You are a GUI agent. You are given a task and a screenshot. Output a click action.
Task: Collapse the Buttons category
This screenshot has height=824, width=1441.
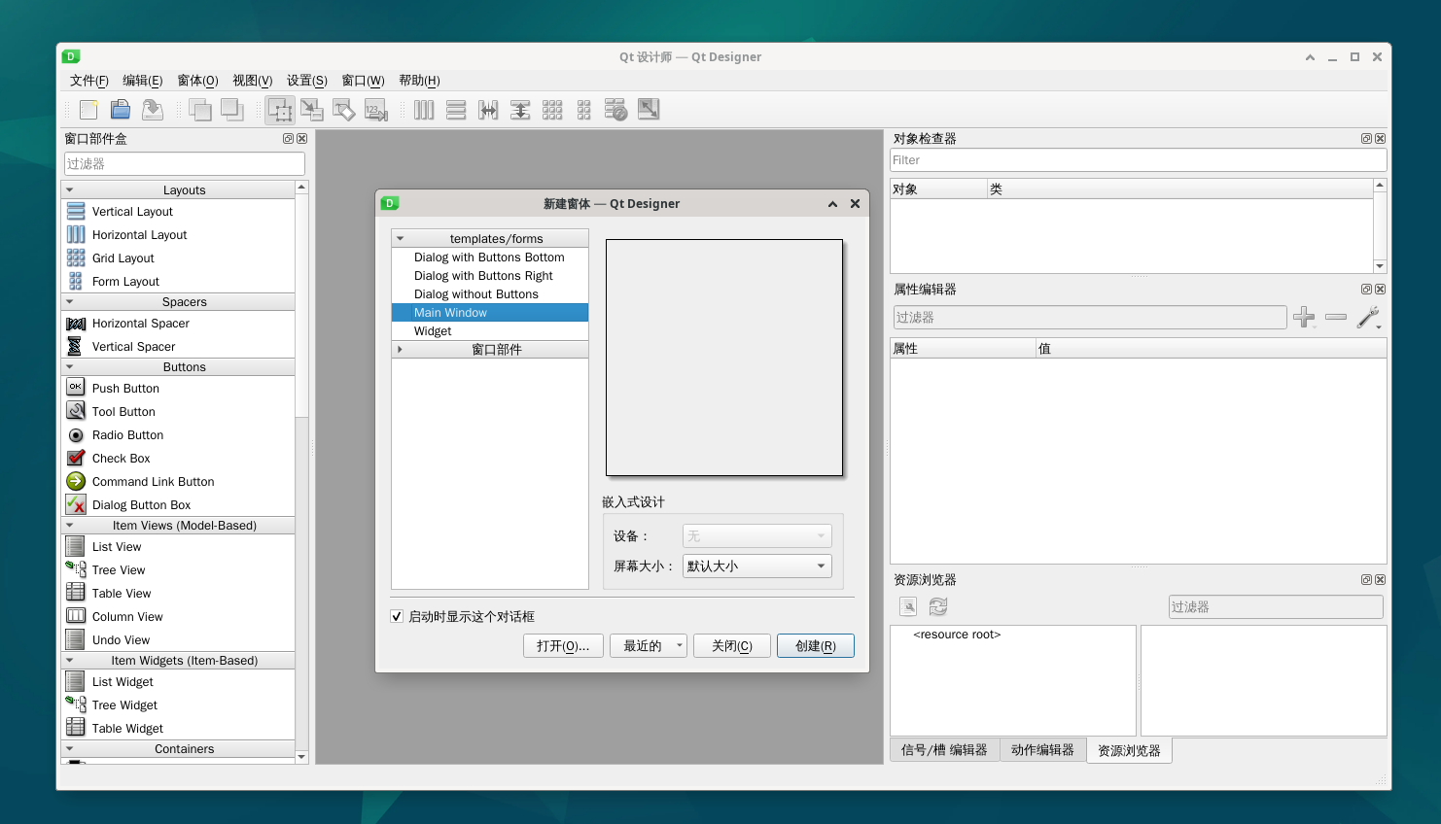point(69,367)
